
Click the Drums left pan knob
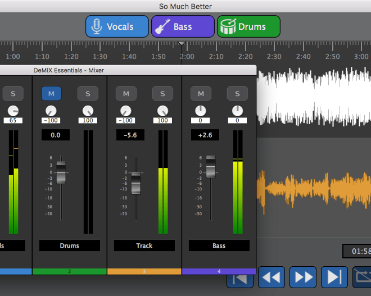(x=51, y=111)
